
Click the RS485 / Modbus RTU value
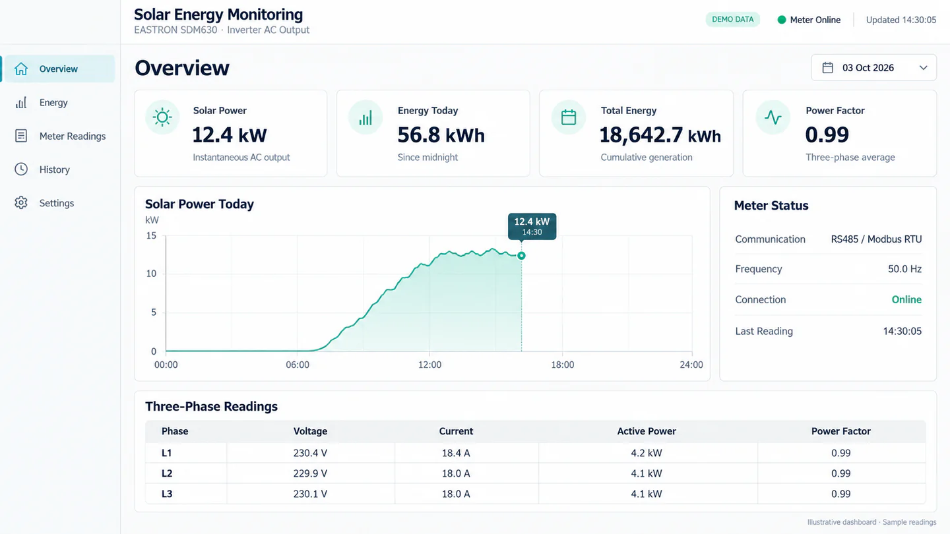(x=876, y=239)
